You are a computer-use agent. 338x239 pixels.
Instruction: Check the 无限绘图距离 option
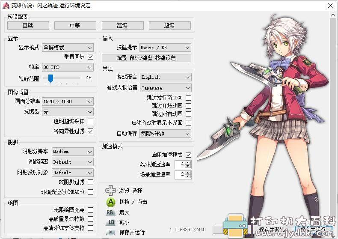coord(91,210)
